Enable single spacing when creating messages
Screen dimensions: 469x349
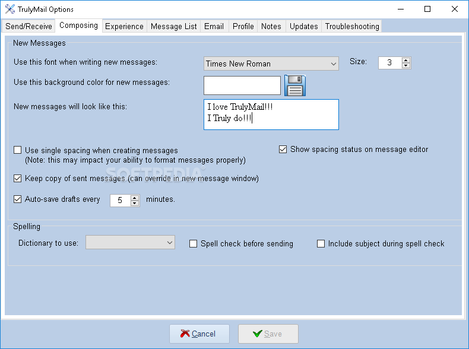18,150
